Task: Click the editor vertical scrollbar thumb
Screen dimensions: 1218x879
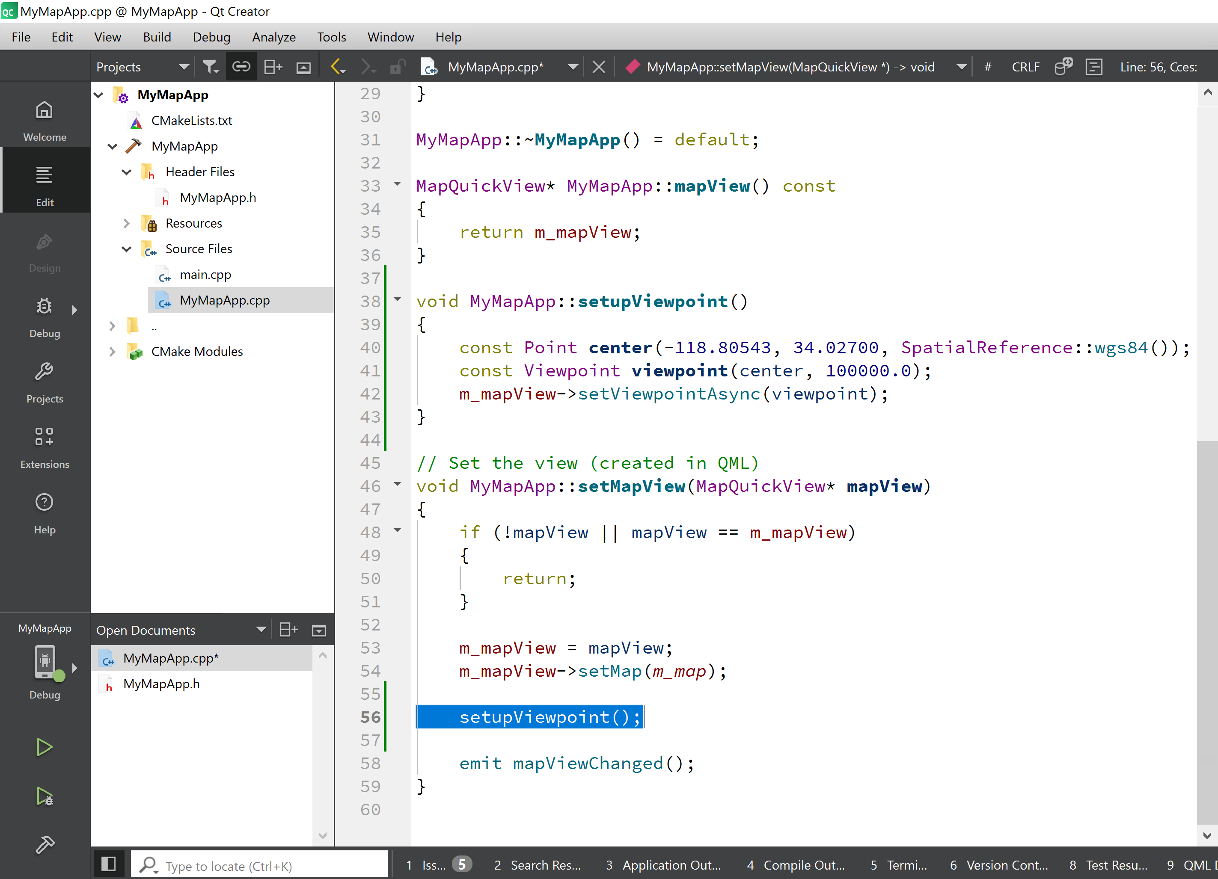Action: 1207,633
